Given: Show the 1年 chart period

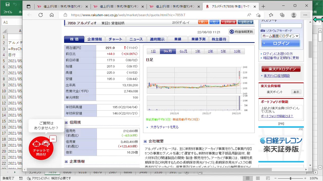Looking at the screenshot, I should pos(198,51).
